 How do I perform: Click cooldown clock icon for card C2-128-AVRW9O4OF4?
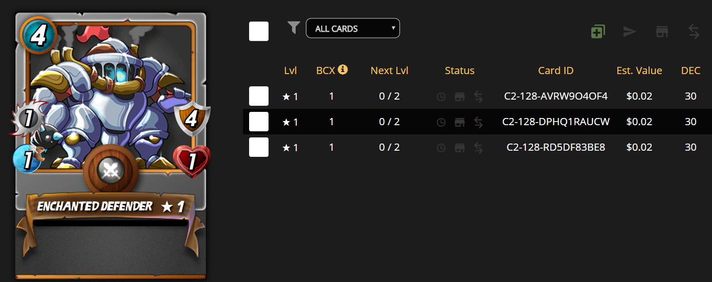click(441, 96)
